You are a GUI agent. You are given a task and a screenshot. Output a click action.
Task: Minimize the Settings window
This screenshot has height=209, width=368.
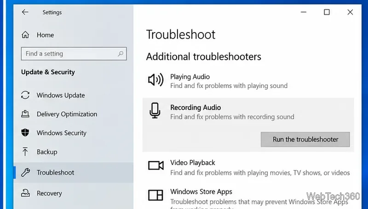tap(304, 12)
